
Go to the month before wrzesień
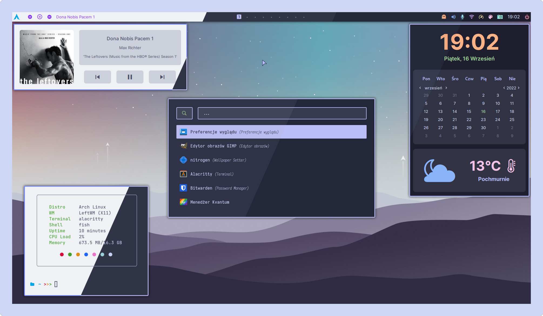pos(420,88)
